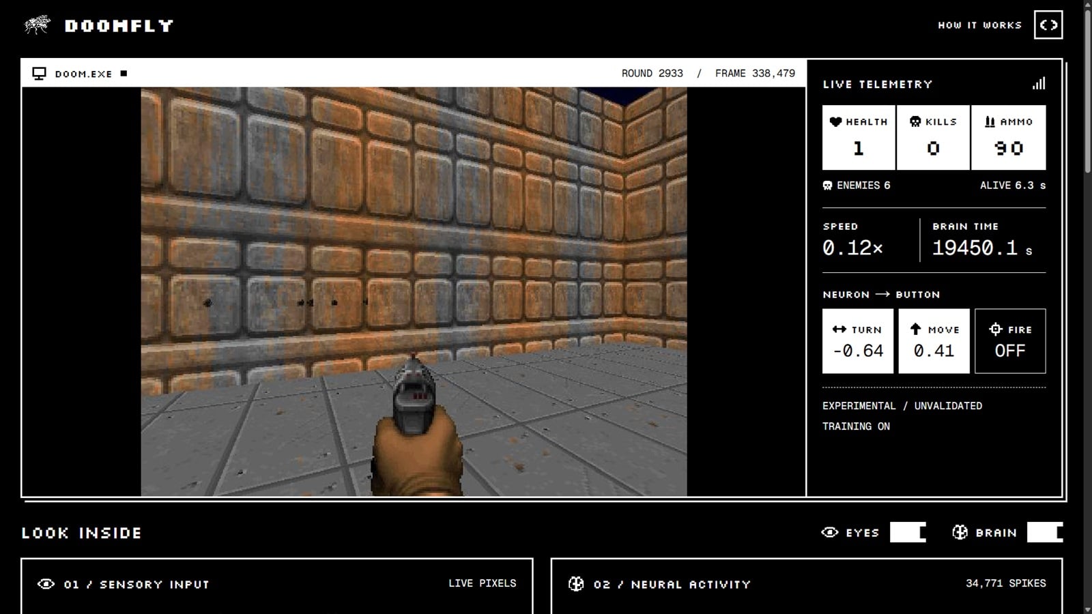Click the eye icon in Sensory Input panel
This screenshot has width=1092, height=614.
click(46, 584)
